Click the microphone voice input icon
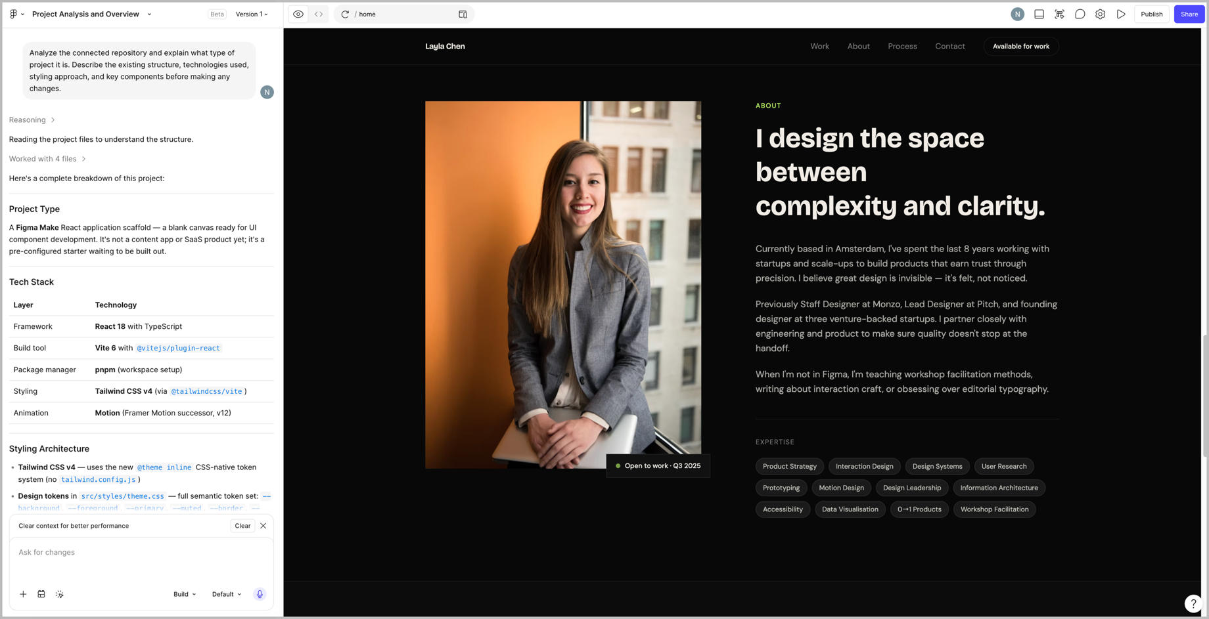Viewport: 1209px width, 619px height. click(x=260, y=594)
